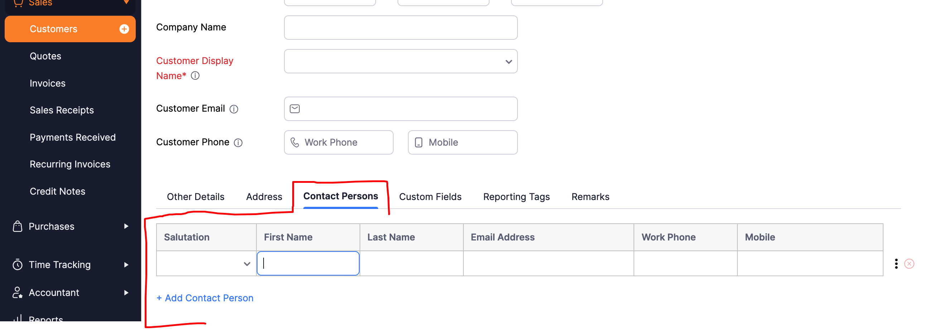Click the info icon beside Customer Display Name

195,76
